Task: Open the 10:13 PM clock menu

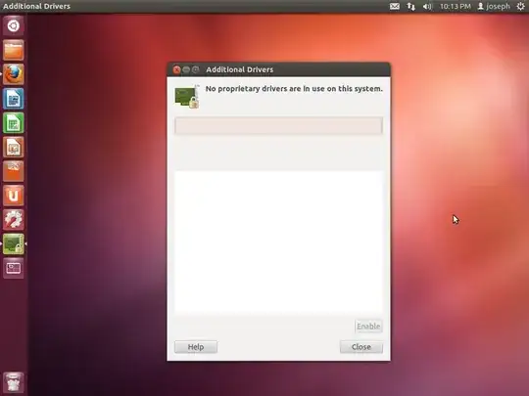Action: 456,6
